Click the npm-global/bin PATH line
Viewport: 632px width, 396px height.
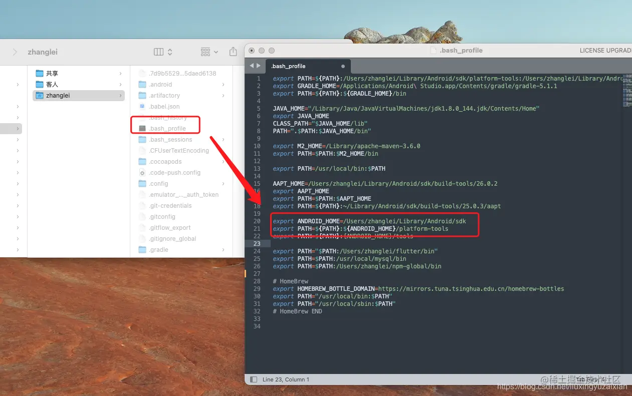tap(357, 266)
